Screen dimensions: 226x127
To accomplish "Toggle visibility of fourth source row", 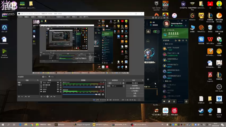I will click(58, 89).
